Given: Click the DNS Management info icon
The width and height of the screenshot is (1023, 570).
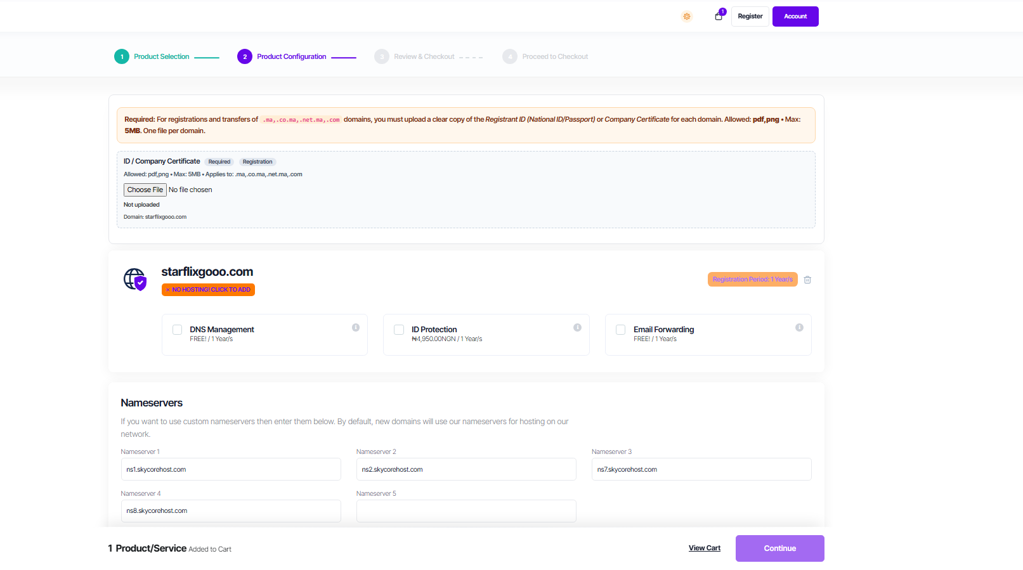Looking at the screenshot, I should coord(356,328).
